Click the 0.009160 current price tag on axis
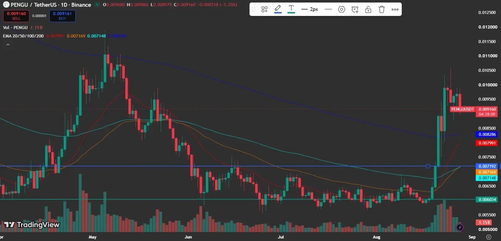This screenshot has width=501, height=241. [487, 111]
